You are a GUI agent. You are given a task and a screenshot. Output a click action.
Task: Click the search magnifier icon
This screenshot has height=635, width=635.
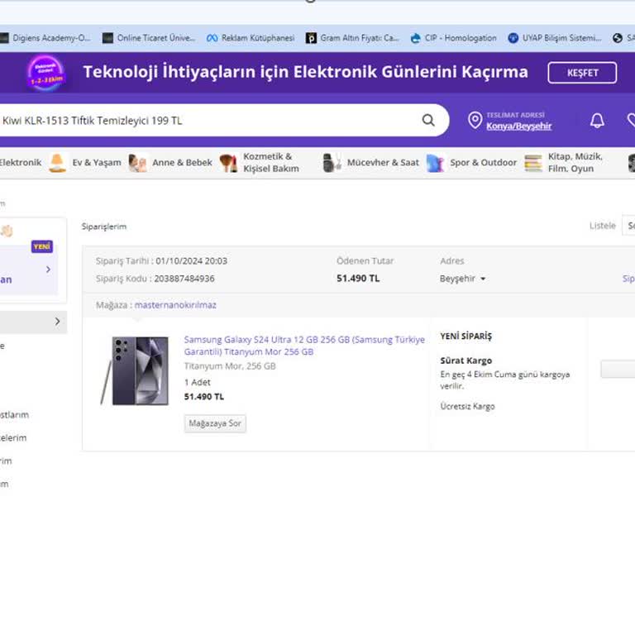point(428,120)
